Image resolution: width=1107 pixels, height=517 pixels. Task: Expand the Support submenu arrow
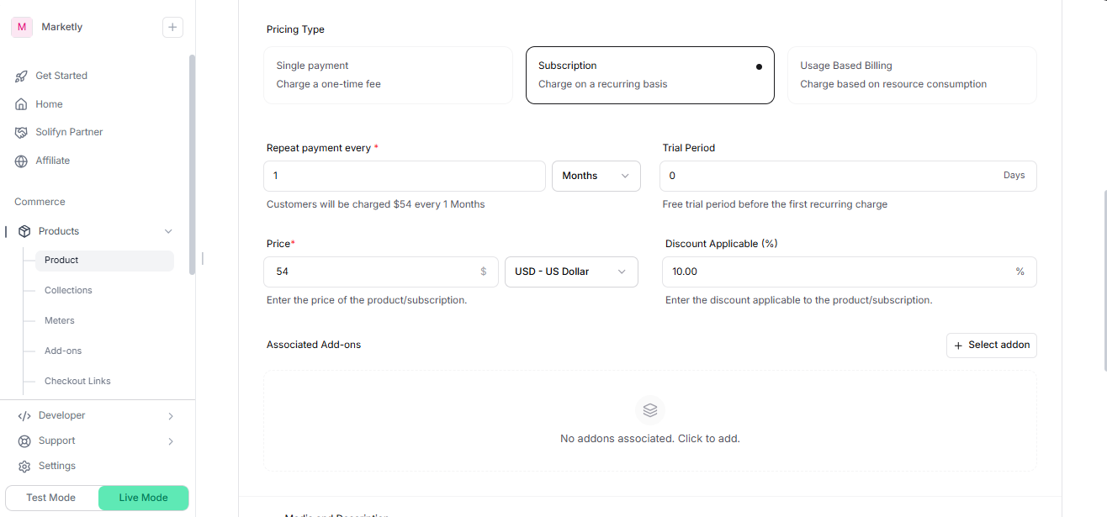coord(171,441)
